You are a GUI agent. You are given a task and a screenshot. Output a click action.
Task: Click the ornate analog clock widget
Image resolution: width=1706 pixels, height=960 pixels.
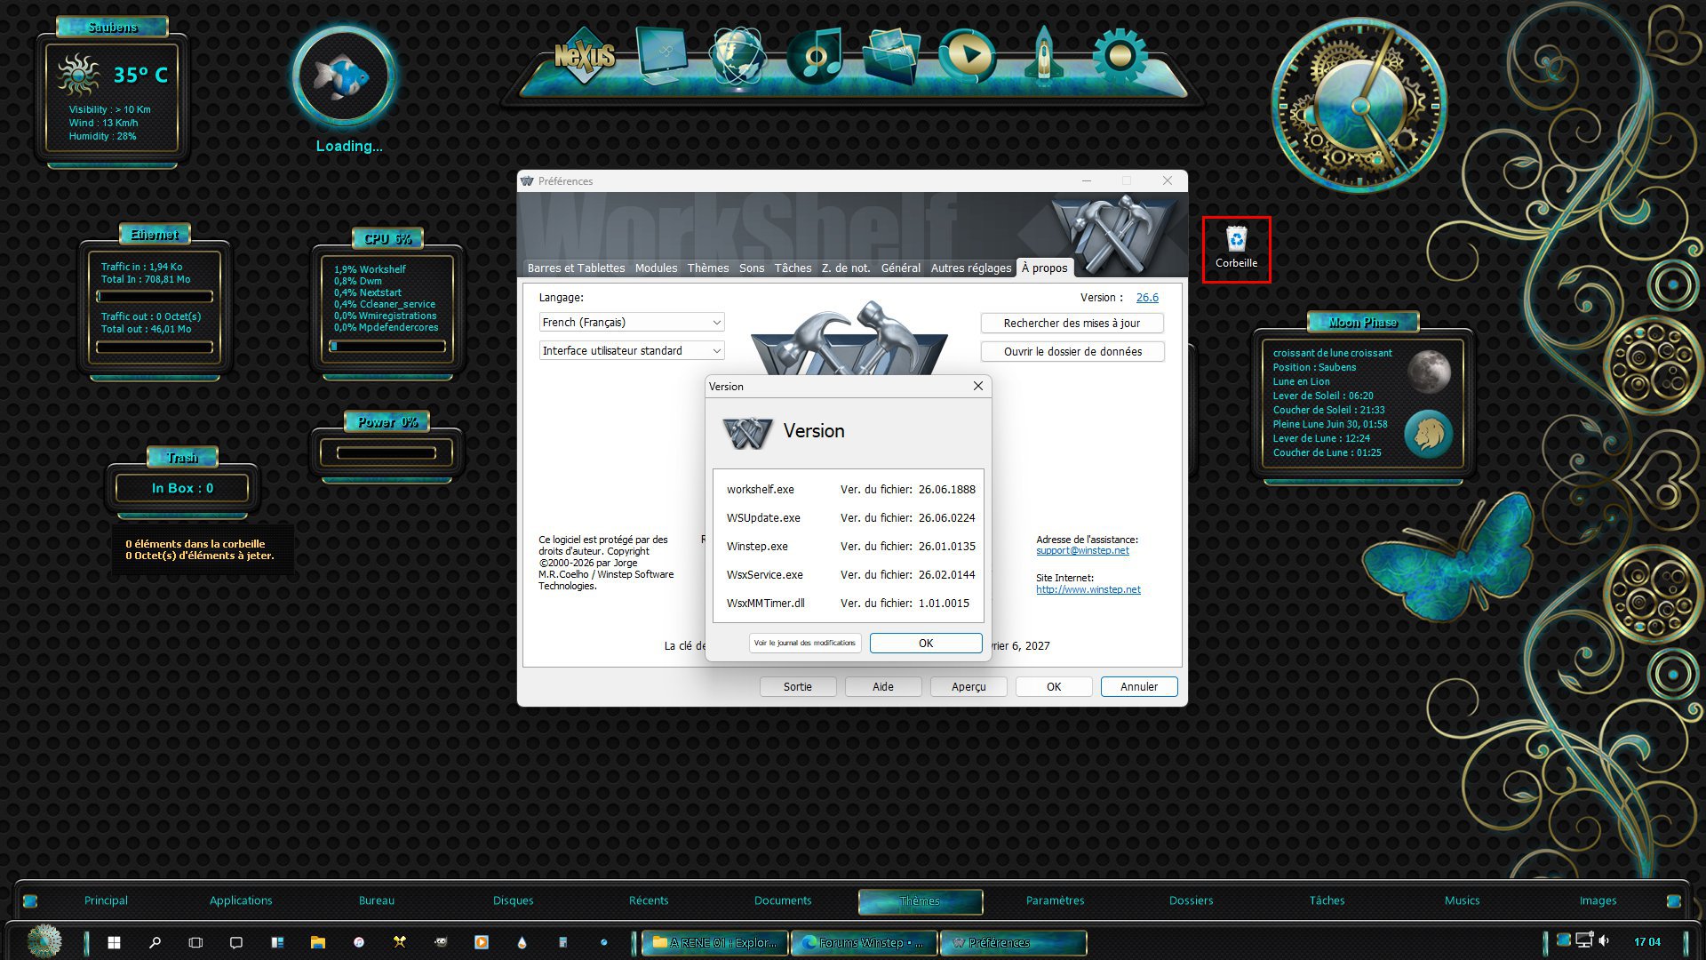point(1359,106)
